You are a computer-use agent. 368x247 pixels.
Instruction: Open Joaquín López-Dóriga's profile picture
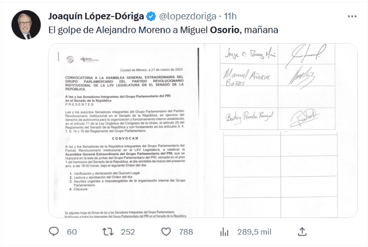[25, 25]
